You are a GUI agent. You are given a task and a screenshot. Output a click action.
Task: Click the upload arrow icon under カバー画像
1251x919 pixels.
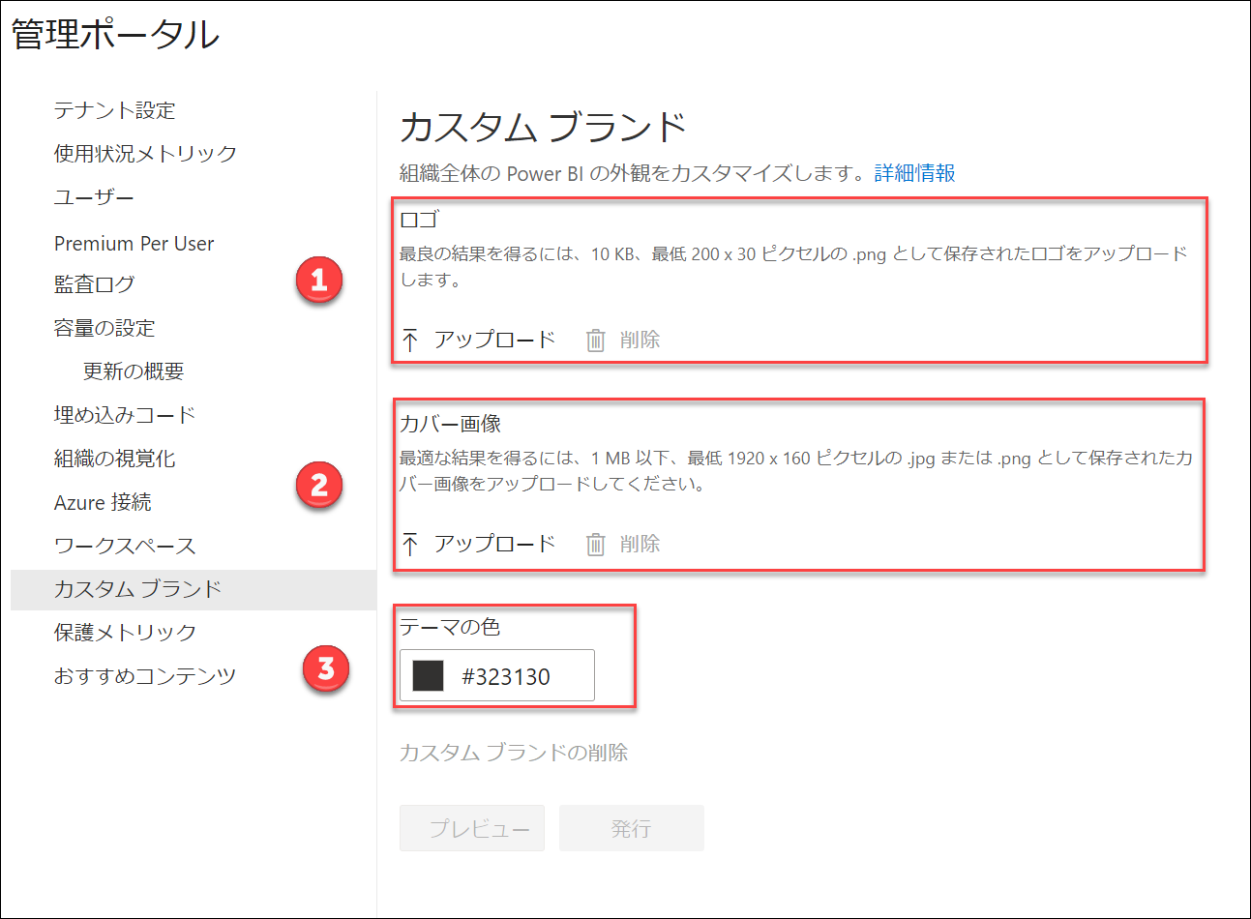[410, 545]
